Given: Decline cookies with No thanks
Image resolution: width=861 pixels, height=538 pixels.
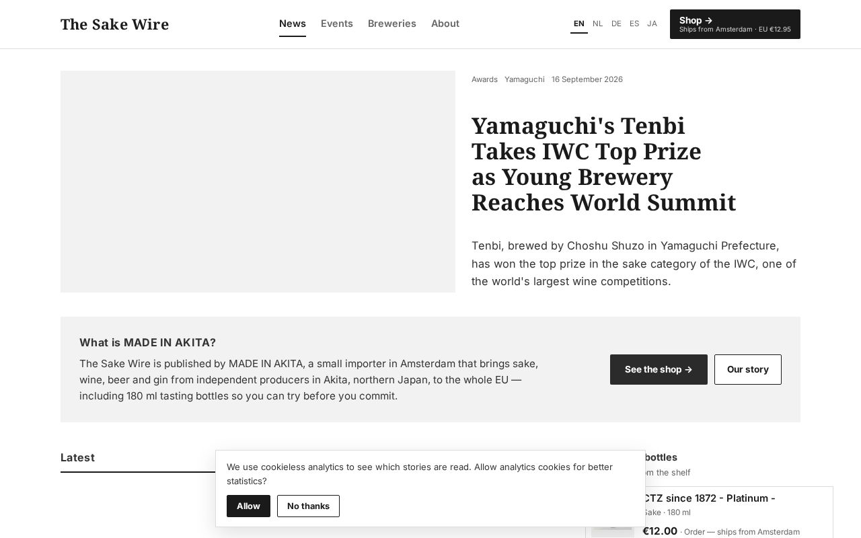Looking at the screenshot, I should 308,506.
